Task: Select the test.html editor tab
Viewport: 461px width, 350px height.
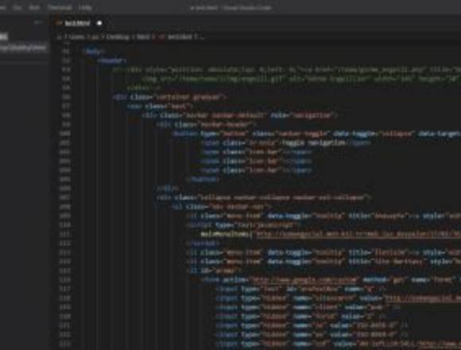Action: coord(77,23)
